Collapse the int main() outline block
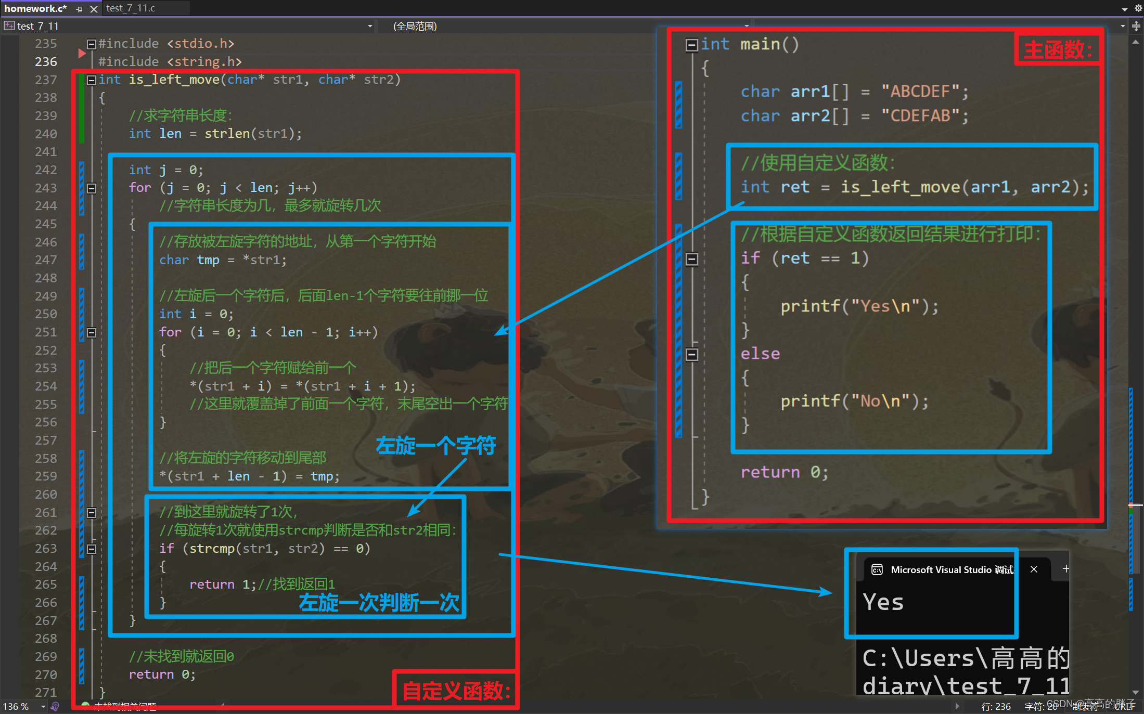 (x=691, y=45)
